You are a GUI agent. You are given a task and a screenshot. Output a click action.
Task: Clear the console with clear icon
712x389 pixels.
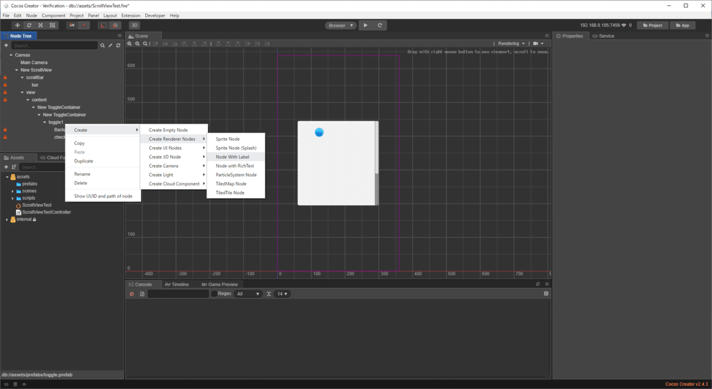[x=132, y=294]
